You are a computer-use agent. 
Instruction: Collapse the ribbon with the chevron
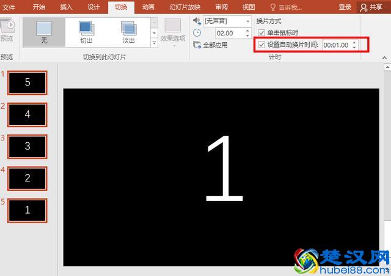[x=384, y=57]
